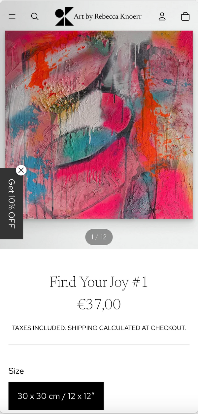Click the Size option label
The image size is (198, 414).
16,371
